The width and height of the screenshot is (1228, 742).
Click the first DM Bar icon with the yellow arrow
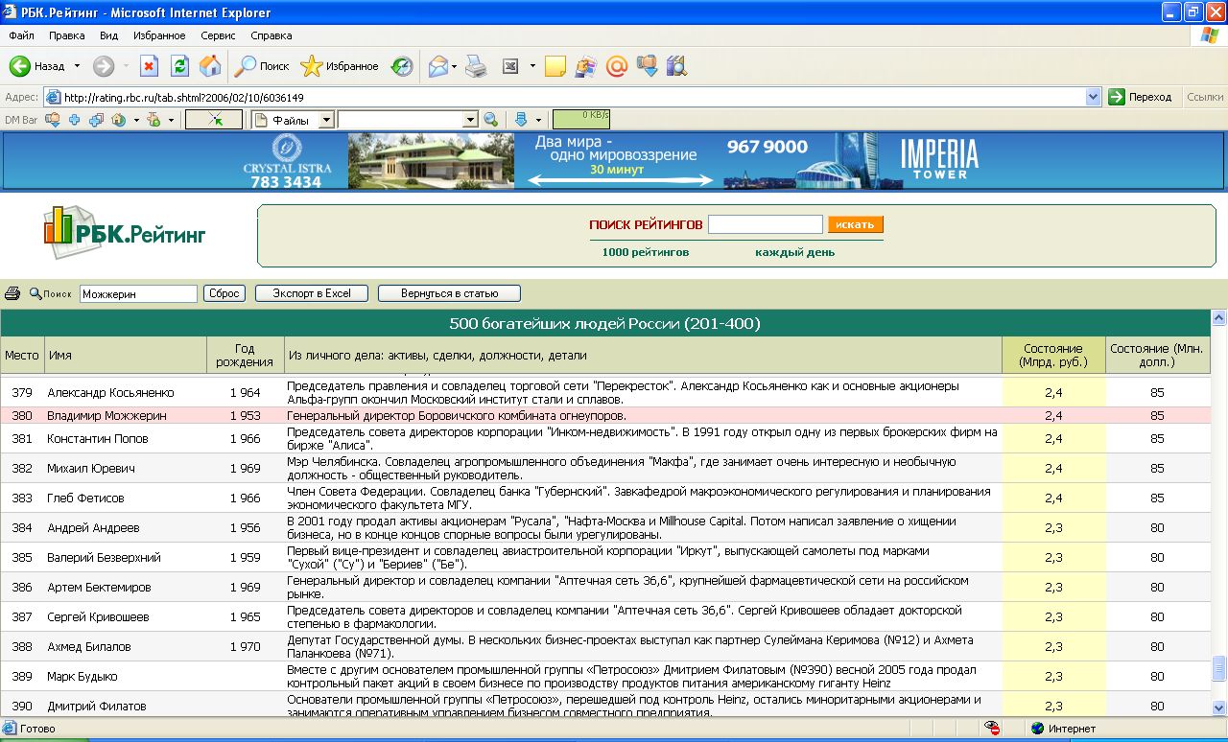(x=53, y=120)
